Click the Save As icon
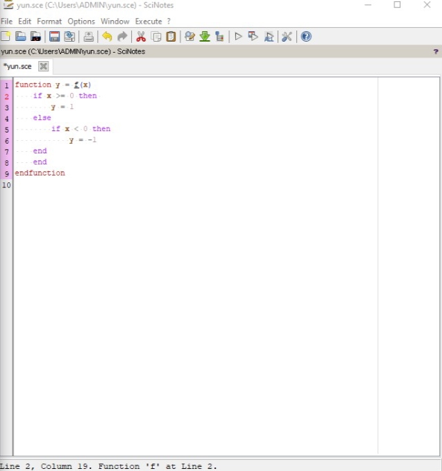This screenshot has width=442, height=471. coord(69,37)
